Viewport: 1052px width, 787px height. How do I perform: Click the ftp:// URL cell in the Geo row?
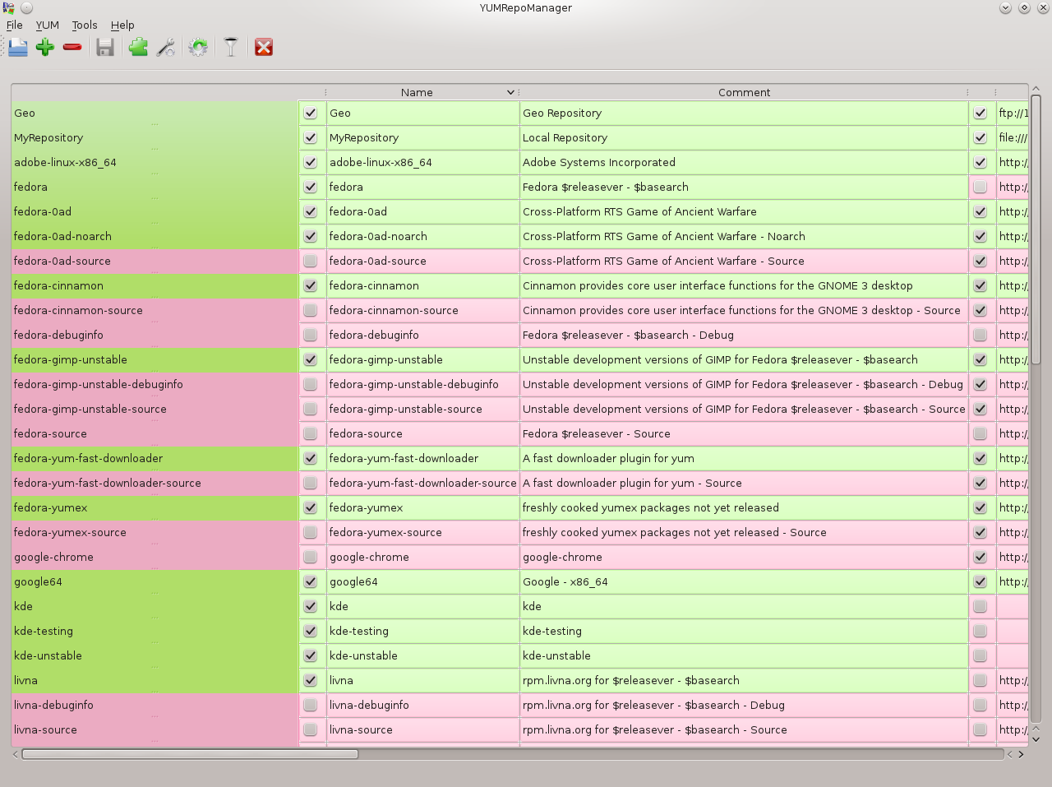(1013, 113)
